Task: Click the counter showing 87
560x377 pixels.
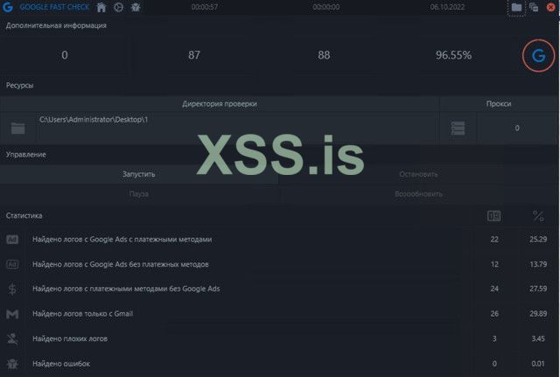Action: tap(194, 55)
